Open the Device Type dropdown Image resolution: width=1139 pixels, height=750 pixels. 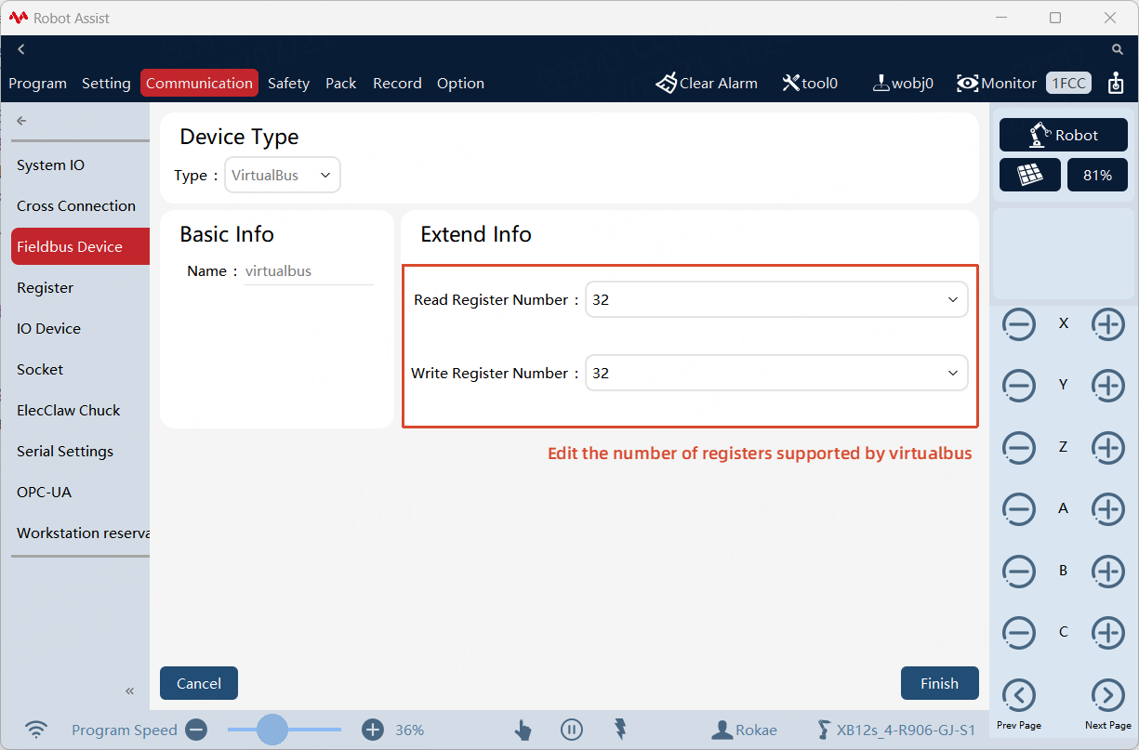[283, 175]
